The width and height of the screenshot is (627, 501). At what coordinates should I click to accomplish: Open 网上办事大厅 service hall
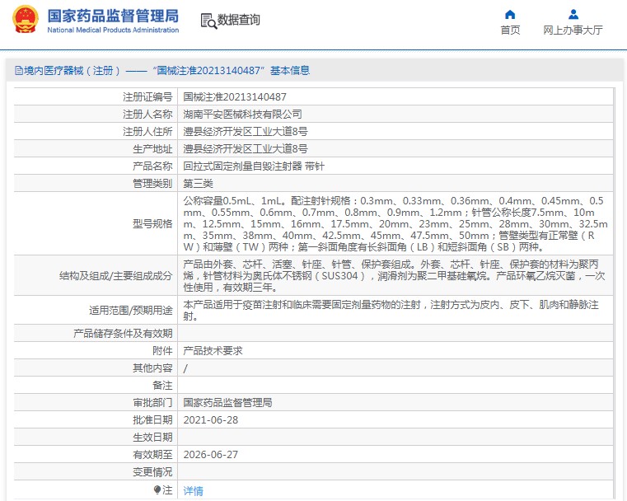point(573,30)
